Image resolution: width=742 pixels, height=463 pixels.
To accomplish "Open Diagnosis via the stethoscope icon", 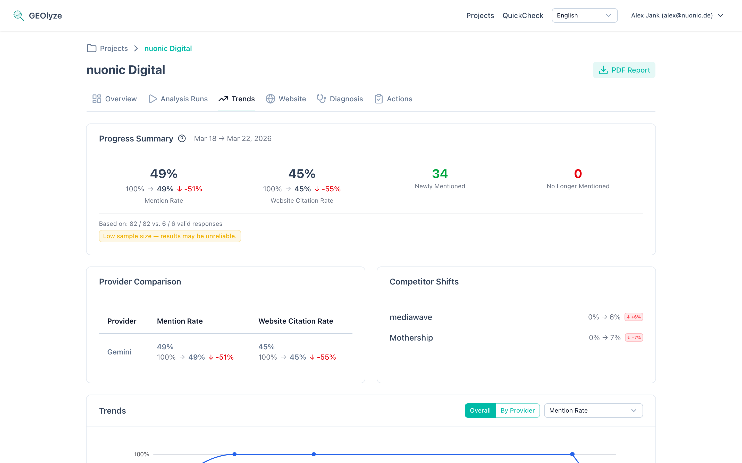I will click(321, 99).
